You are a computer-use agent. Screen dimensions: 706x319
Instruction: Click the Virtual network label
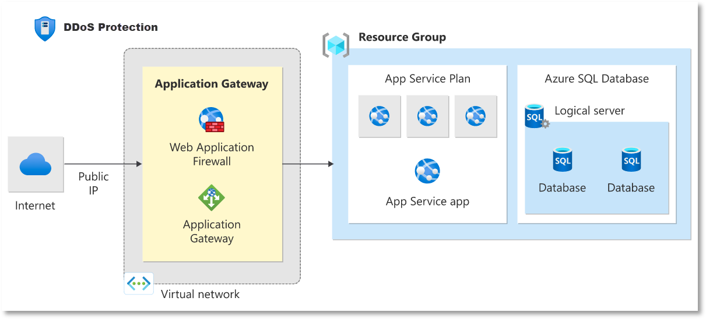coord(200,294)
